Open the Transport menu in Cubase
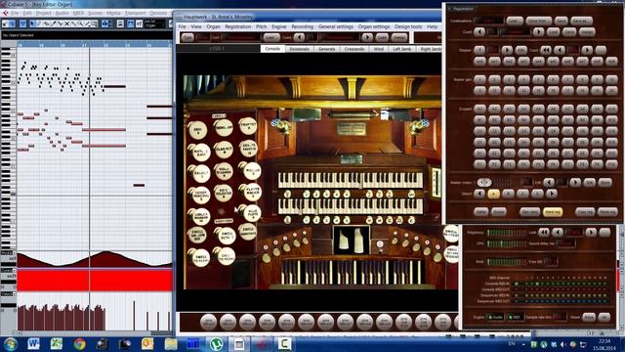Screen dimensions: 625x352 coord(135,13)
